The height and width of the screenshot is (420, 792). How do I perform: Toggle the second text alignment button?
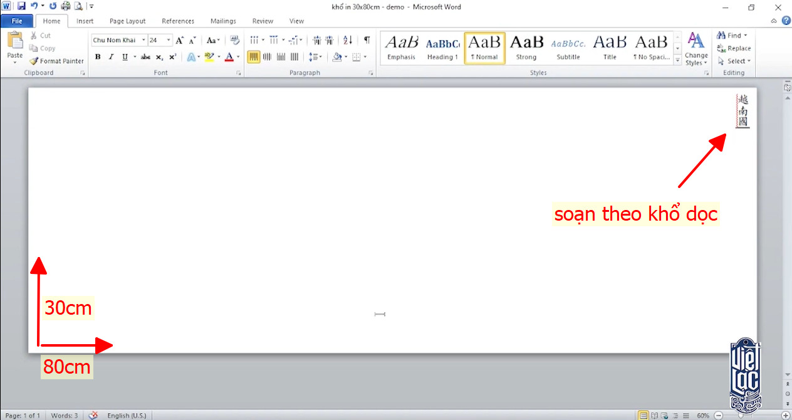pos(267,57)
